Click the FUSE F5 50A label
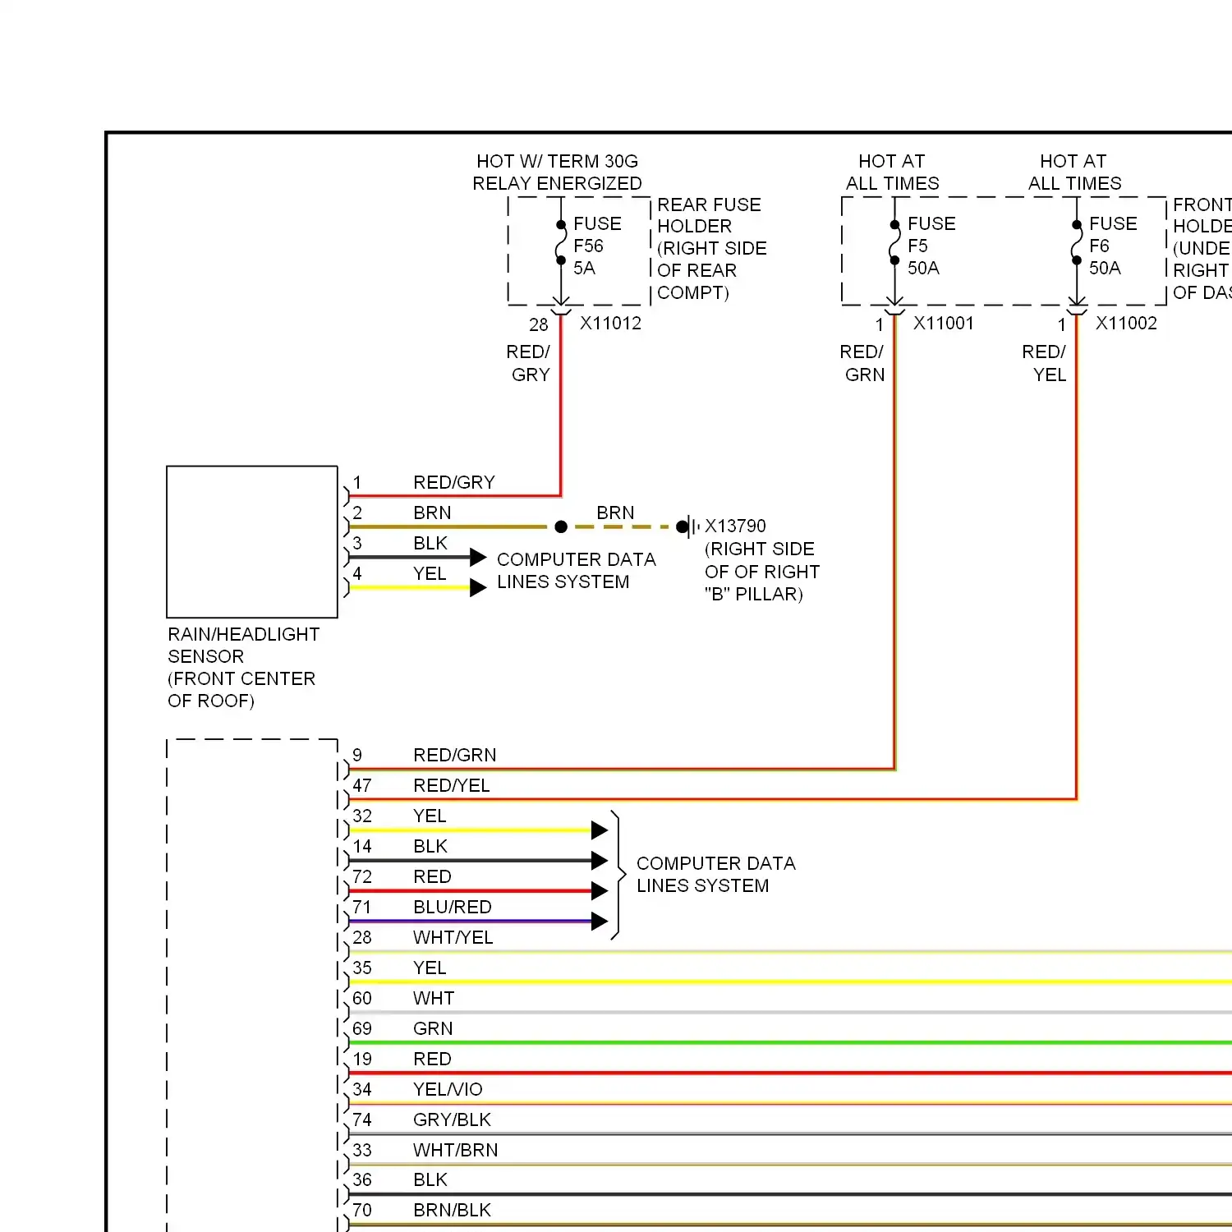 931,246
